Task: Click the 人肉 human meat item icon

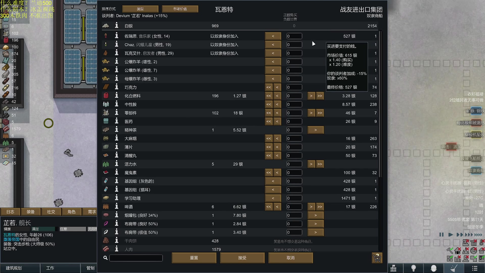Action: [106, 249]
